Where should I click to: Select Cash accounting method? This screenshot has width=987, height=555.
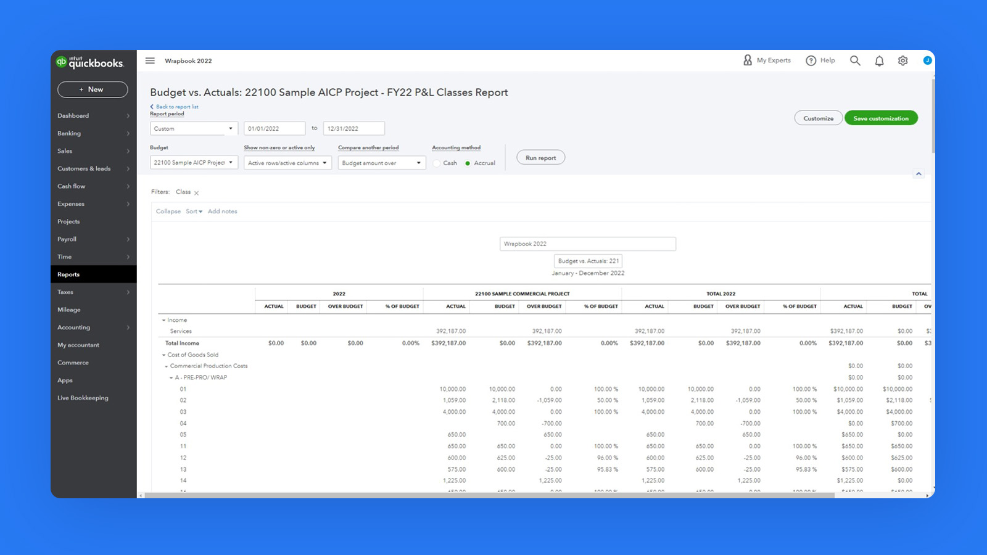[x=438, y=163]
